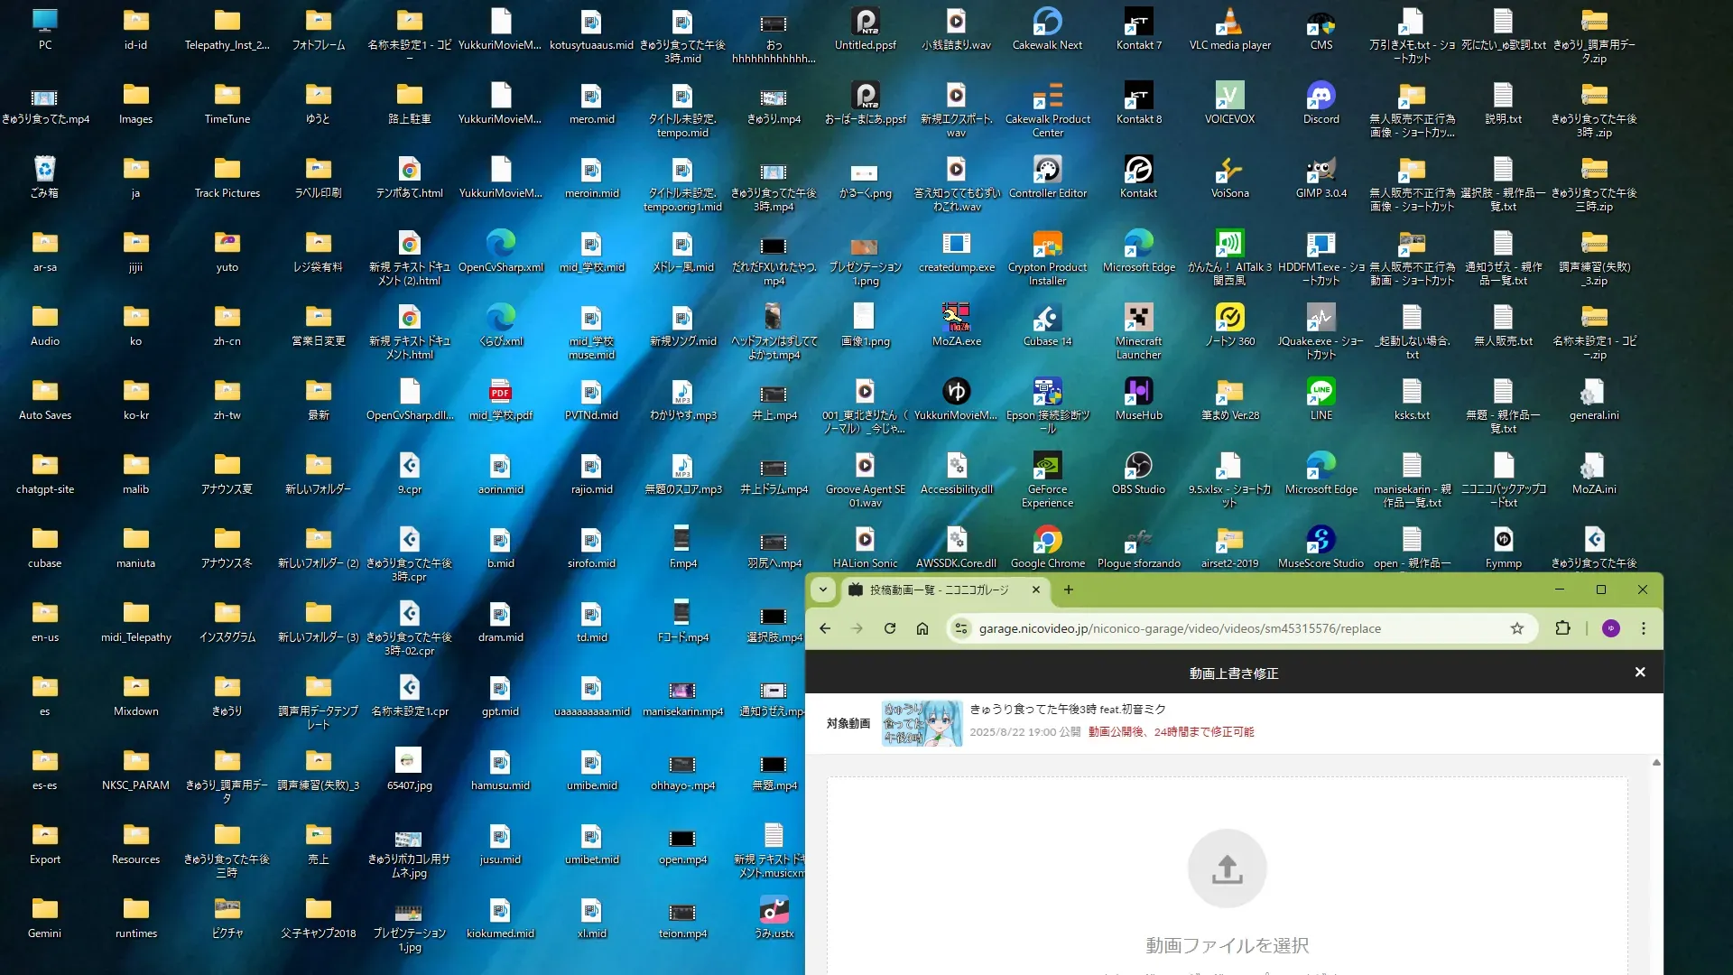1733x975 pixels.
Task: Click the MuseScore Studio shortcut icon
Action: coord(1321,540)
